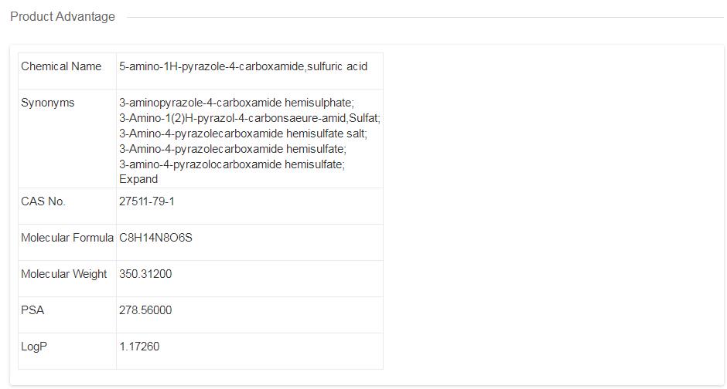Select the 3-Amino-1(2)H-pyrazol-4-carbonsaeure-amid,Sulfat synonym
Screen dimensions: 727x389
[x=249, y=118]
